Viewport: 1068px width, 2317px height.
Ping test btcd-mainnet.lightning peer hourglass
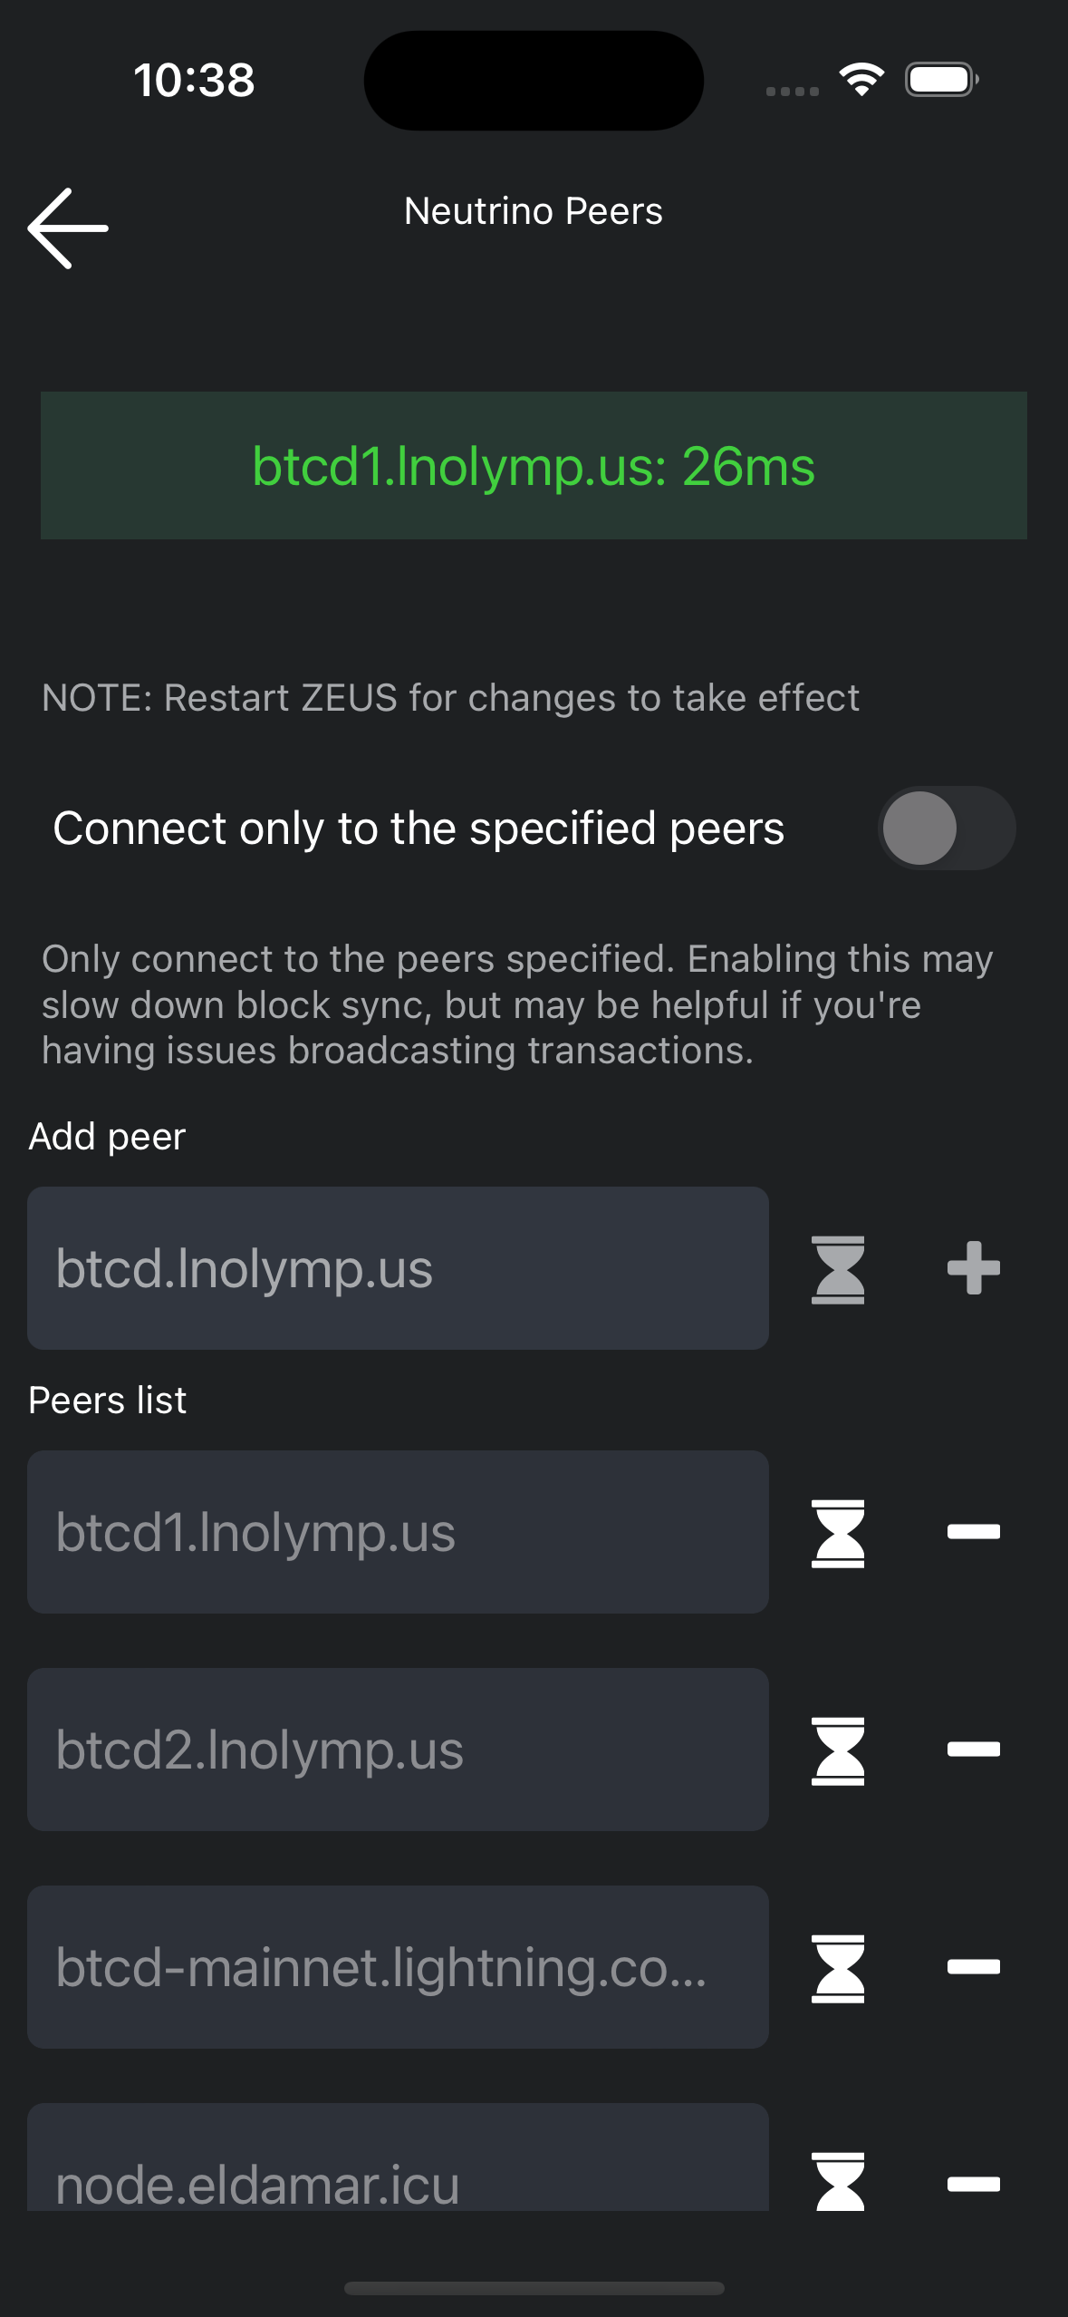click(838, 1968)
